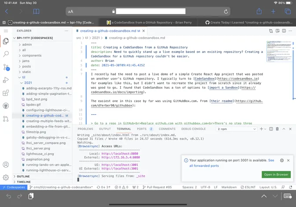Click the Safari reader AA button

pyautogui.click(x=70, y=12)
